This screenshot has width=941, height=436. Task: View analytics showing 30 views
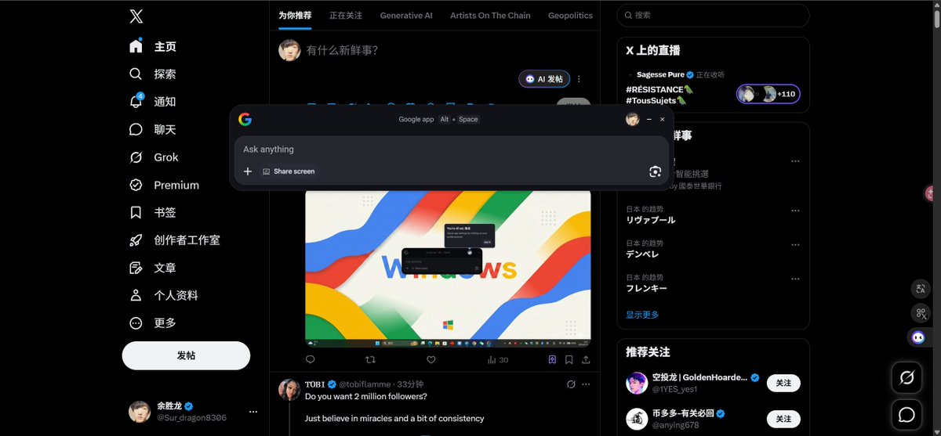pos(498,360)
